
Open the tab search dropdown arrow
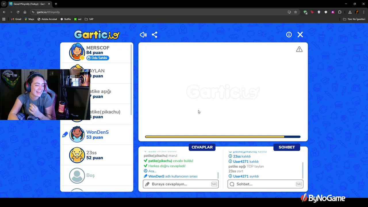4,4
